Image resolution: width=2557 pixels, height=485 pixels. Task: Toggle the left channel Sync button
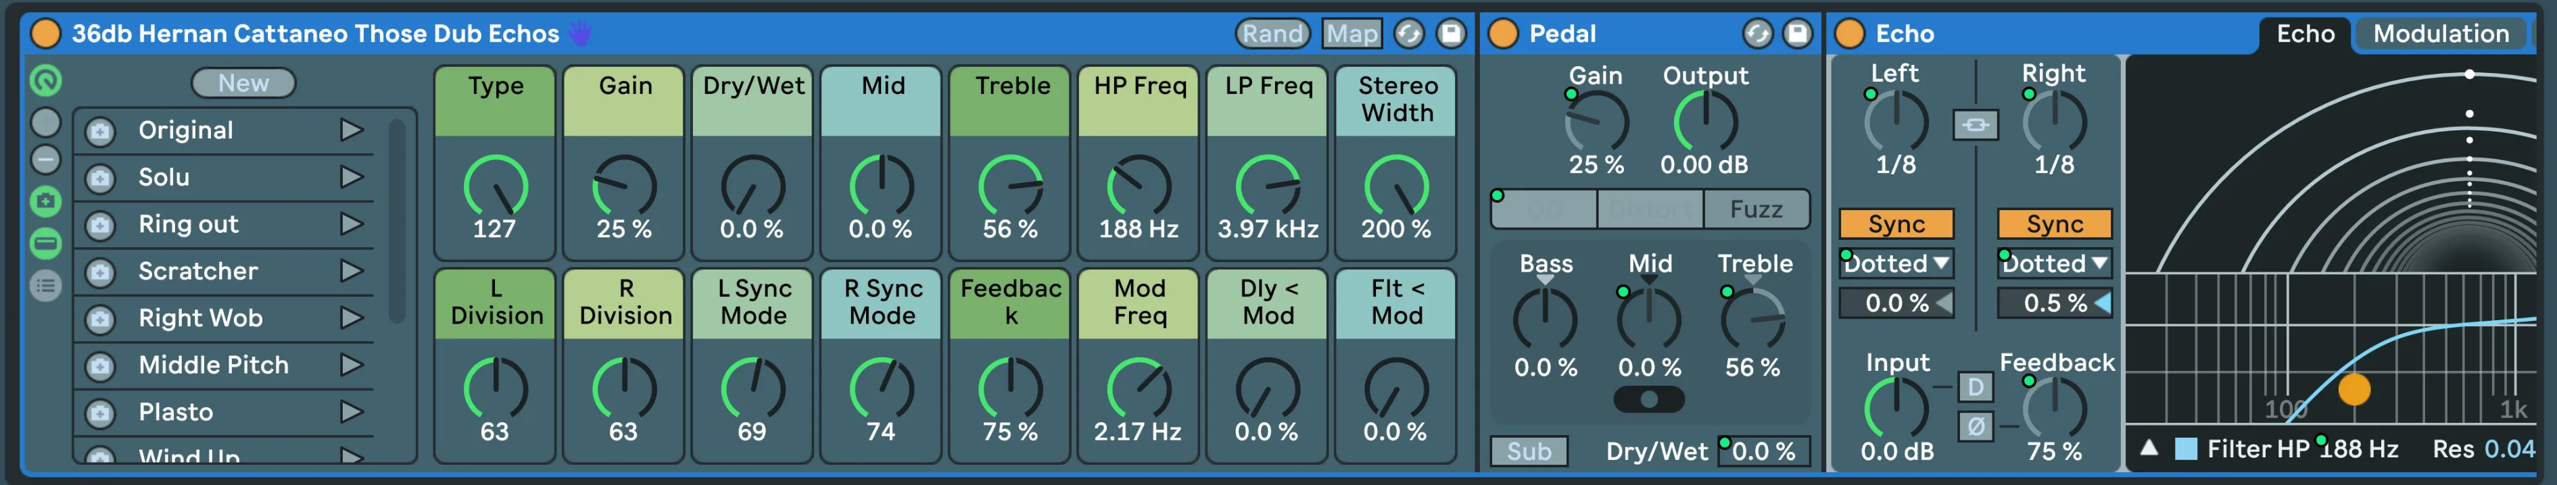pyautogui.click(x=1896, y=224)
